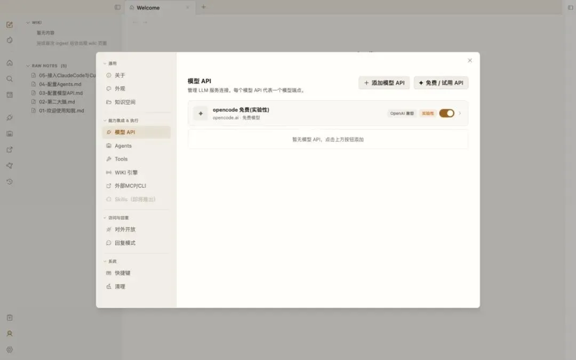Collapse the 通用 settings group
The height and width of the screenshot is (360, 576).
tap(105, 63)
